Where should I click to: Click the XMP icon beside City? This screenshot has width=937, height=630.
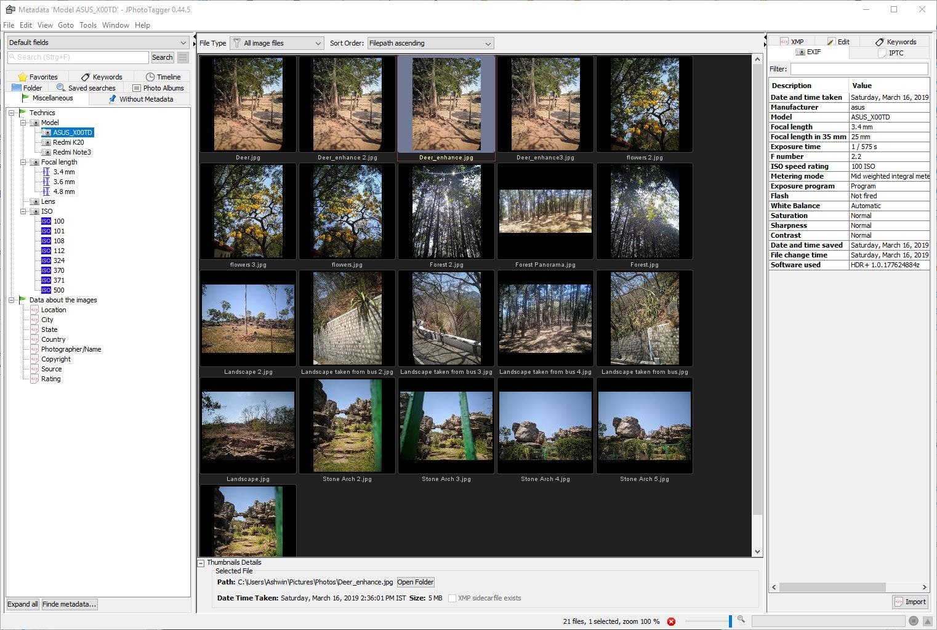[x=34, y=320]
